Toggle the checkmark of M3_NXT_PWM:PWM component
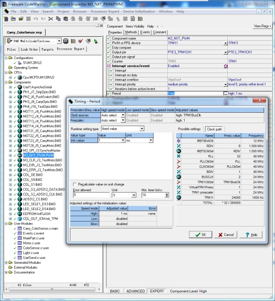The width and height of the screenshot is (275, 301). [x=15, y=155]
